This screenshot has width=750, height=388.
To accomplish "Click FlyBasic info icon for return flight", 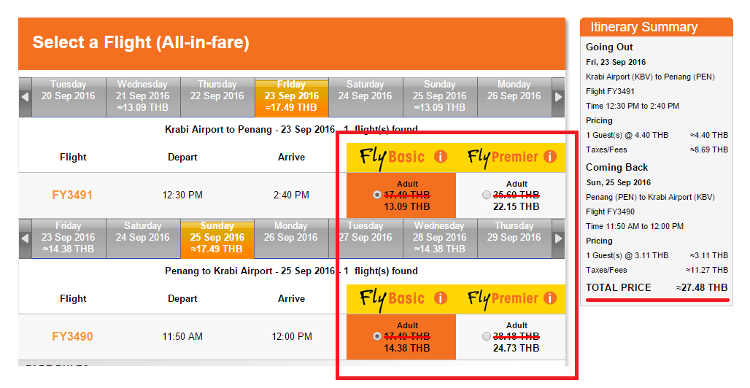I will point(440,298).
